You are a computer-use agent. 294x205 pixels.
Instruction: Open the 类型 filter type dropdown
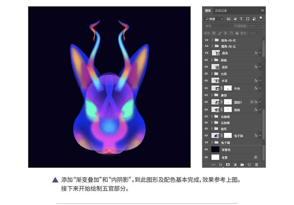214,19
